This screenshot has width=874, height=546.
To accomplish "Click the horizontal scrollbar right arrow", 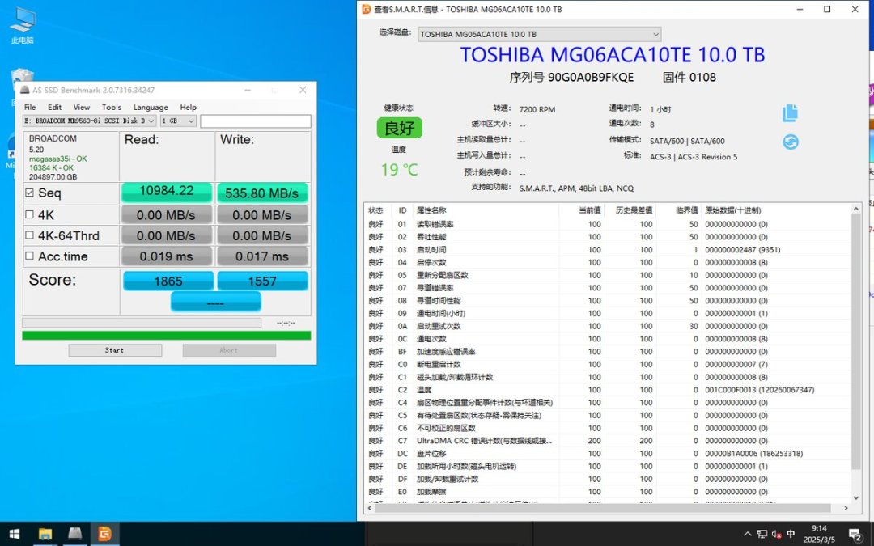I will tap(846, 508).
